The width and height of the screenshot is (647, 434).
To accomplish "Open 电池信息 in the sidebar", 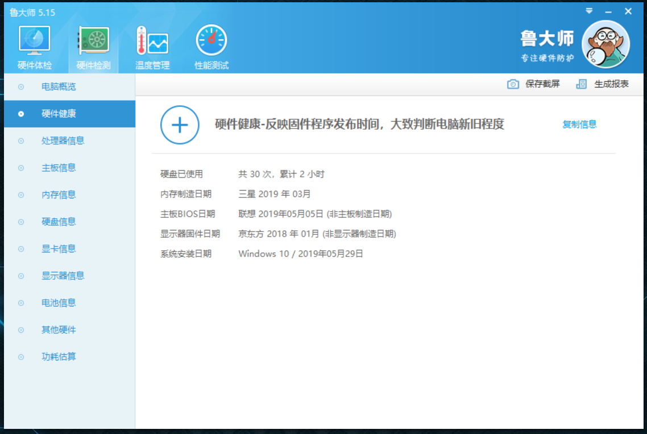I will 70,303.
